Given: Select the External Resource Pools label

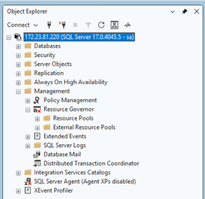Looking at the screenshot, I should [x=84, y=127].
